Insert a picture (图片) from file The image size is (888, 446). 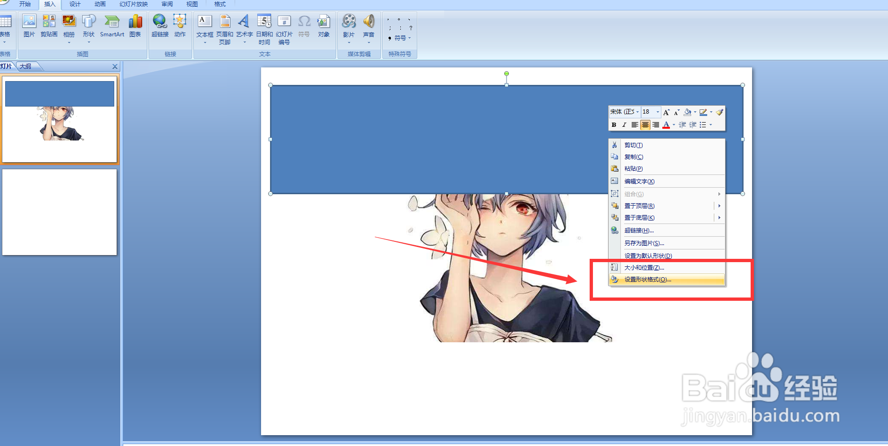29,26
